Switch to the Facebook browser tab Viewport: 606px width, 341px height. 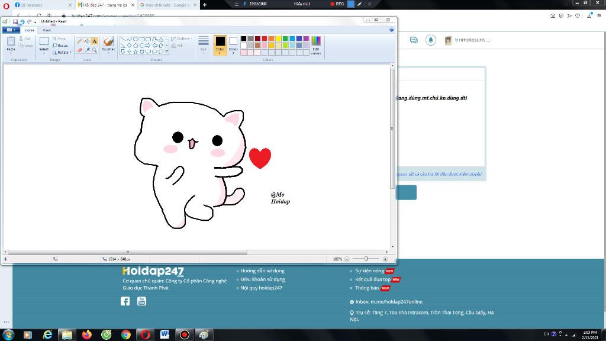click(x=43, y=5)
